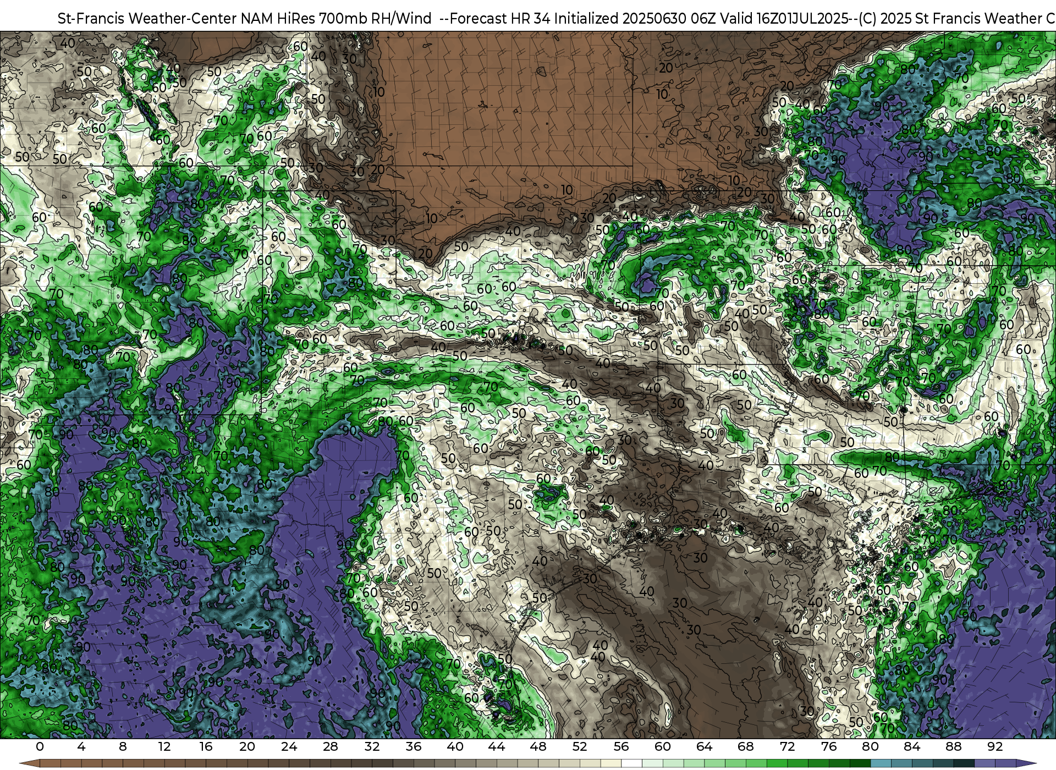
Task: Click the color scale label "64"
Action: click(704, 747)
